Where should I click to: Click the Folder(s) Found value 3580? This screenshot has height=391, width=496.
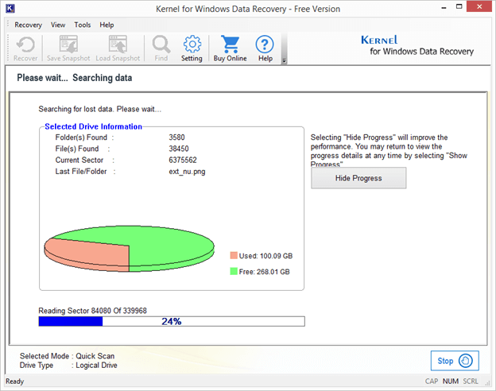tap(176, 137)
